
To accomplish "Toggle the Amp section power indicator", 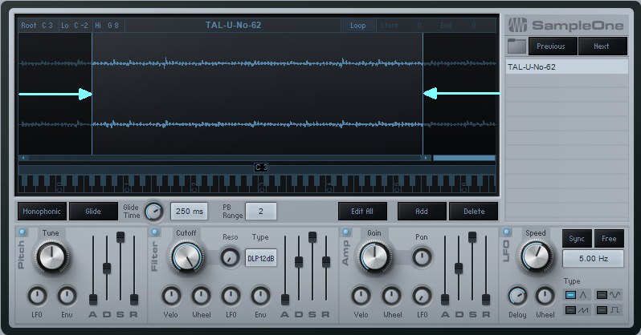I will [346, 232].
